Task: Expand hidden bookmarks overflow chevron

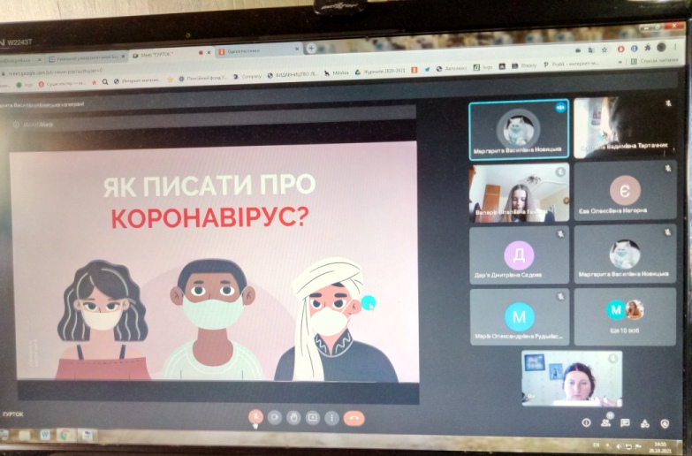Action: pos(620,62)
